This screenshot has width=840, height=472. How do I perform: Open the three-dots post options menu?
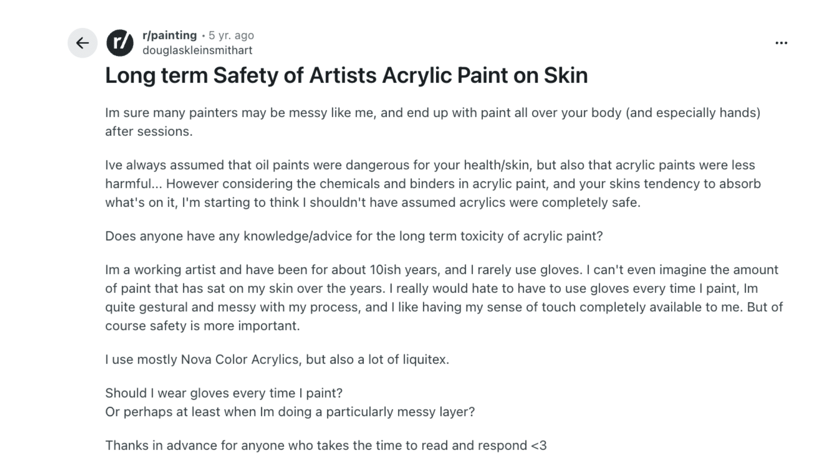click(x=781, y=43)
